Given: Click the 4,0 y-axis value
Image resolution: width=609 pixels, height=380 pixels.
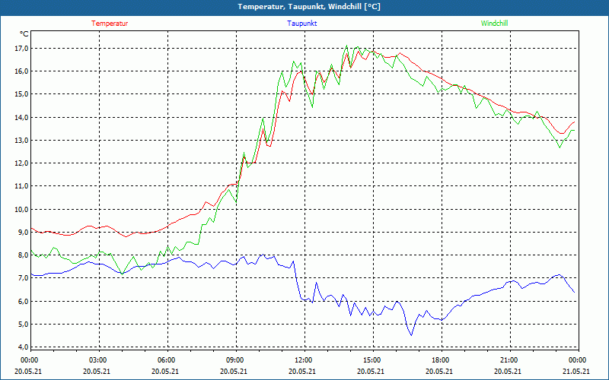Looking at the screenshot, I should [23, 347].
